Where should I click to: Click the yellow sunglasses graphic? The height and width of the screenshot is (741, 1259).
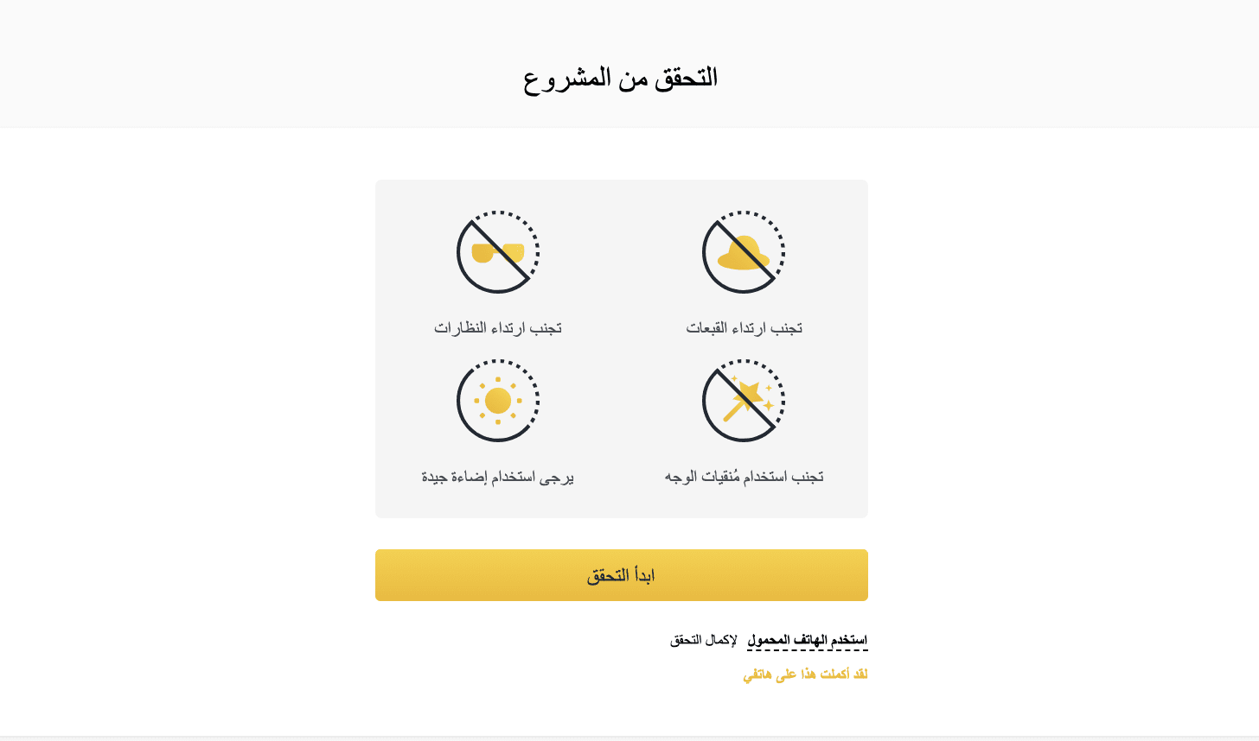click(498, 253)
